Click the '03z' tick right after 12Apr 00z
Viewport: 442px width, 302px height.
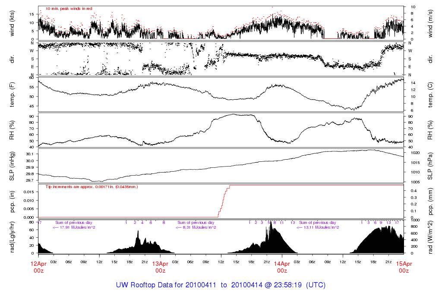54,262
